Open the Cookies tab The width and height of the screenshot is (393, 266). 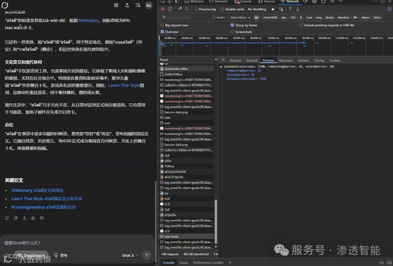pyautogui.click(x=335, y=61)
